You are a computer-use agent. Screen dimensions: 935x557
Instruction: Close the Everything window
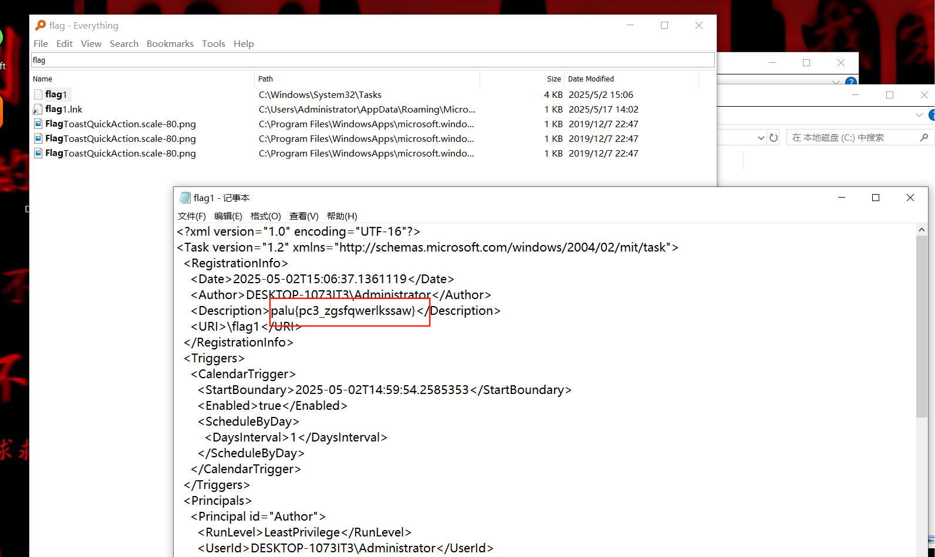coord(699,25)
